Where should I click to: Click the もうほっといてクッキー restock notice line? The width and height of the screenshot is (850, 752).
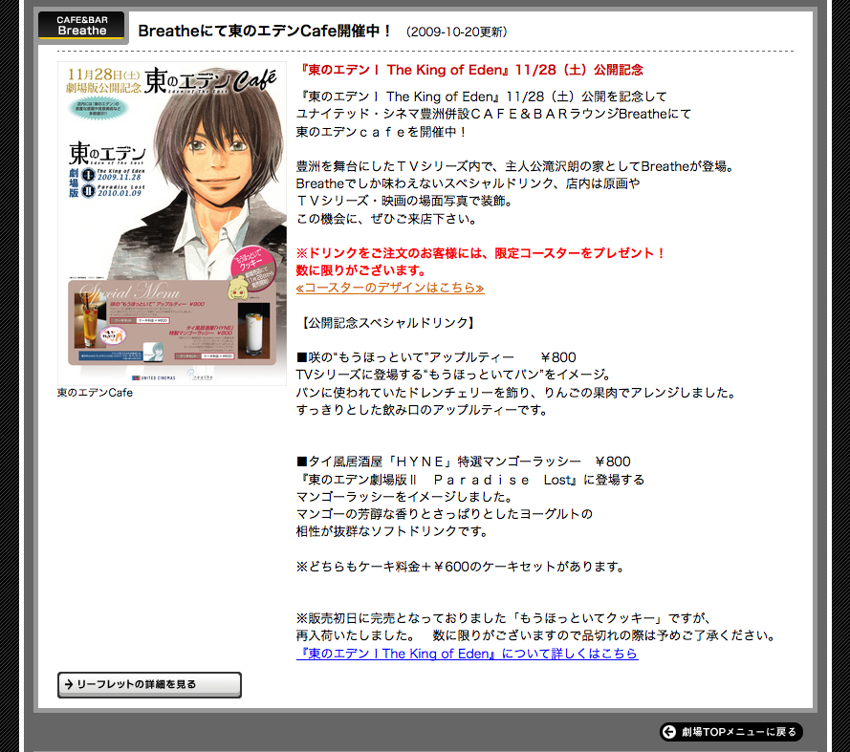click(504, 618)
